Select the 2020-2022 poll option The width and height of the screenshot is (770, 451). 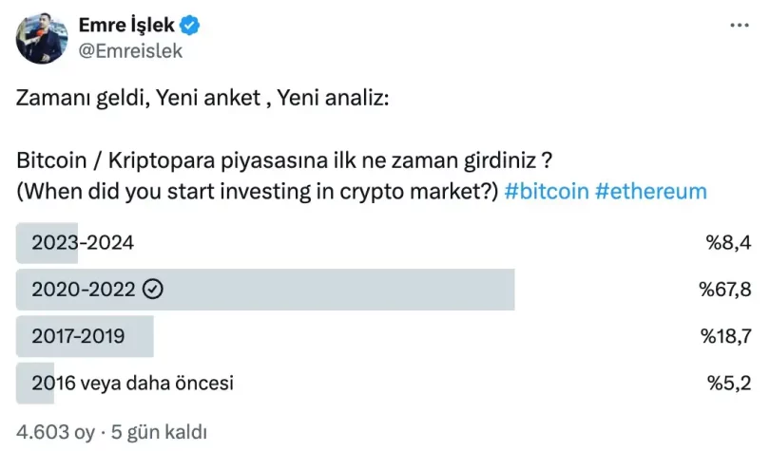(86, 290)
